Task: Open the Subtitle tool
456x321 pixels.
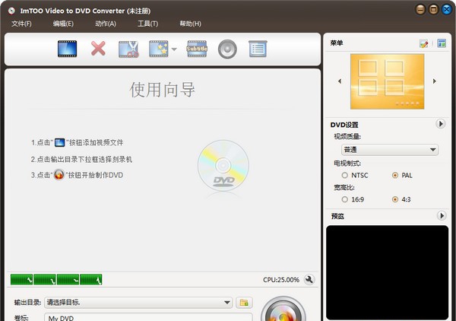Action: [197, 49]
